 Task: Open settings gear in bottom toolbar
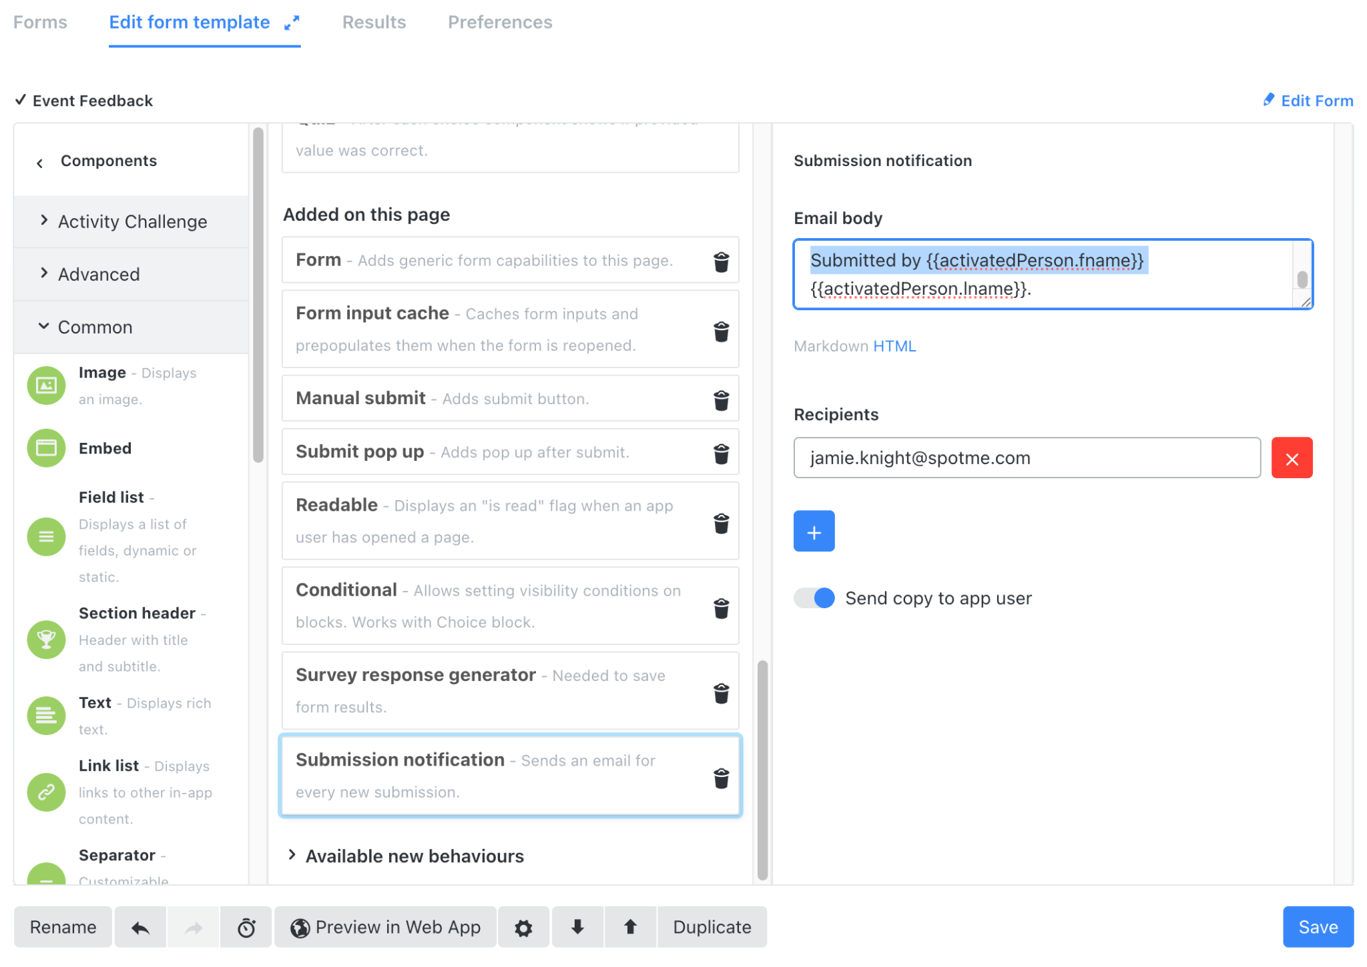(523, 926)
